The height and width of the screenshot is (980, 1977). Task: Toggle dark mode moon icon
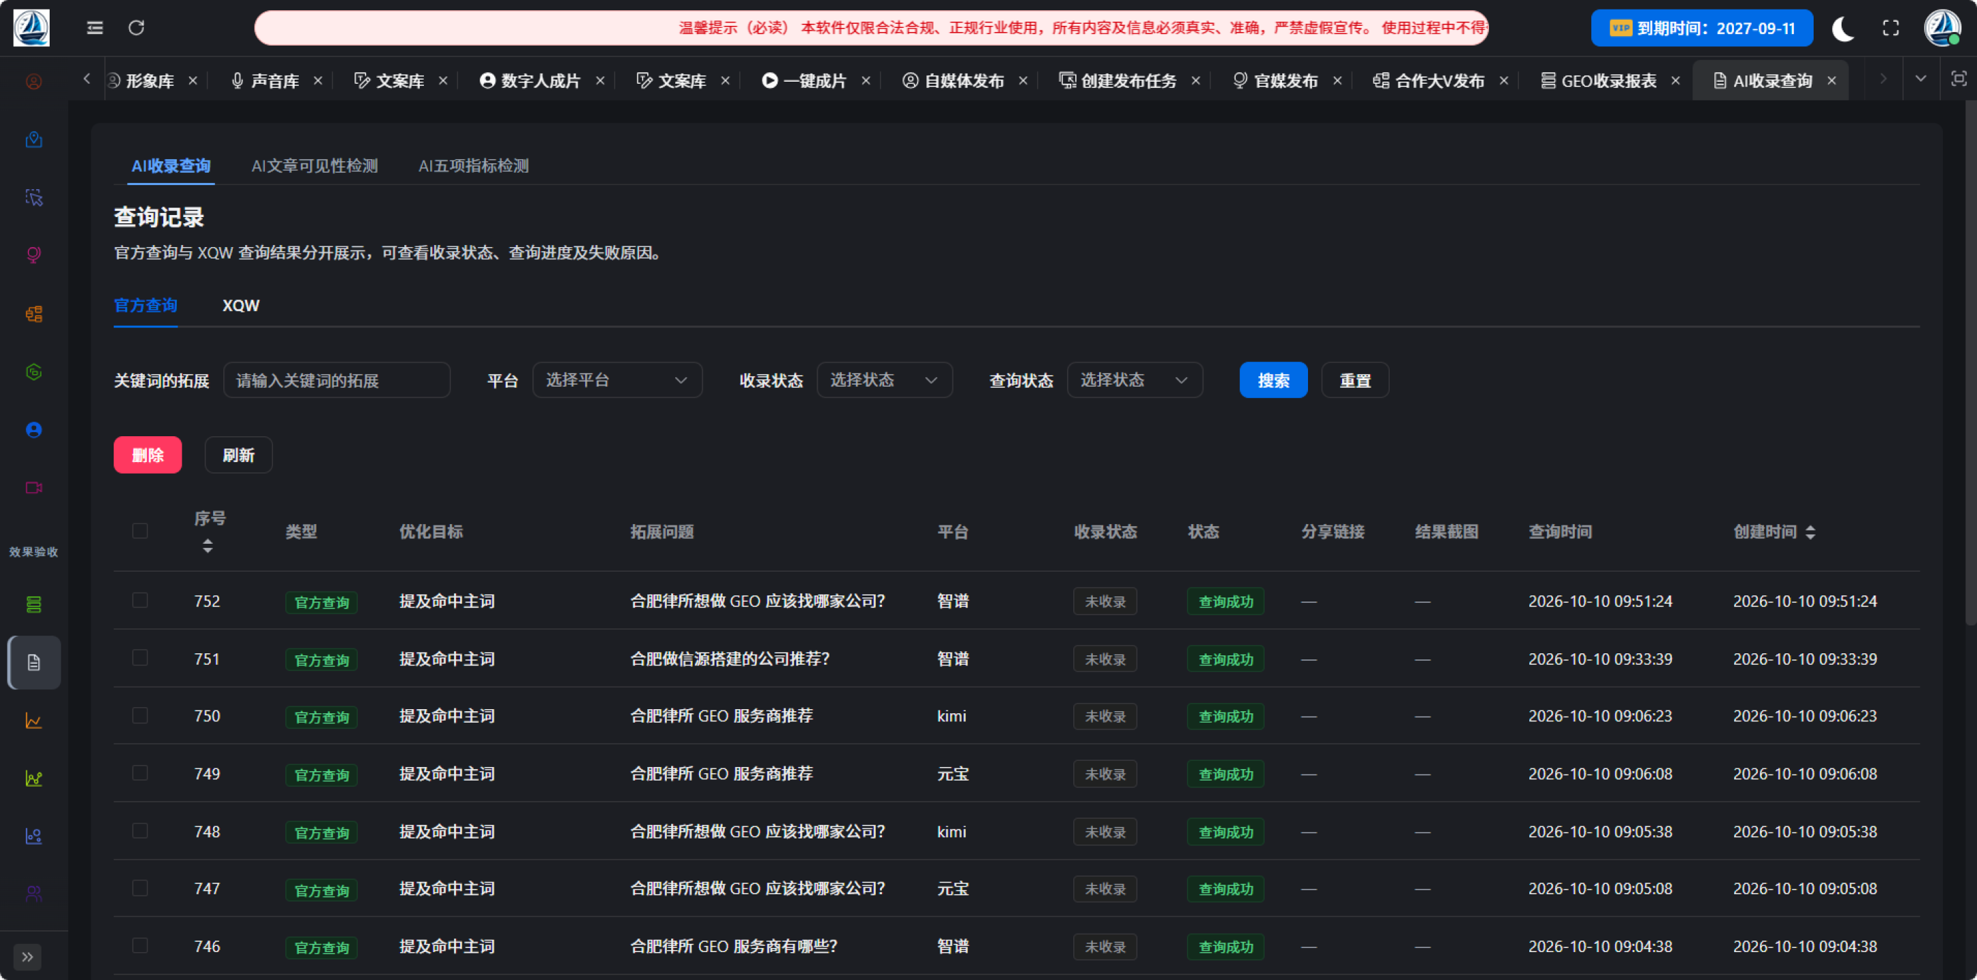tap(1844, 29)
